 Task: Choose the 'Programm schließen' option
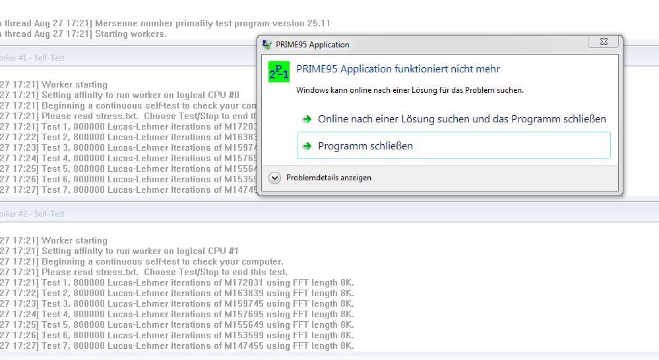(x=453, y=145)
